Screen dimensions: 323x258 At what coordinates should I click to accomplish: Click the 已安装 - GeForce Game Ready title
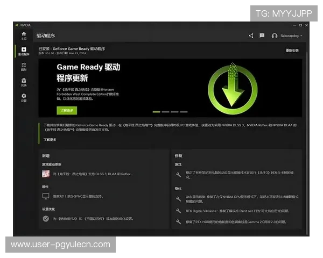[72, 49]
